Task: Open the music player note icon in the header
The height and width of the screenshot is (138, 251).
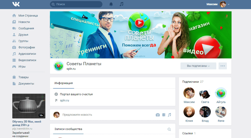Action: coord(121,4)
